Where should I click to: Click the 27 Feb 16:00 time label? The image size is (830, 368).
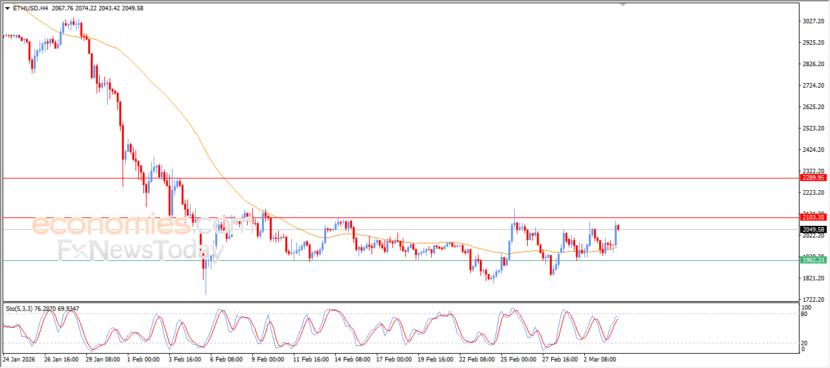pyautogui.click(x=560, y=358)
